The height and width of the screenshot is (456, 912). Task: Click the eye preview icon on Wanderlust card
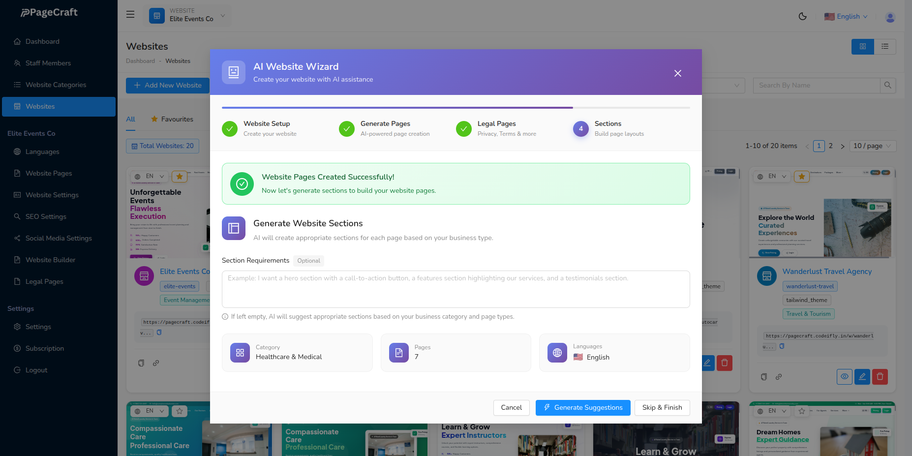[844, 376]
